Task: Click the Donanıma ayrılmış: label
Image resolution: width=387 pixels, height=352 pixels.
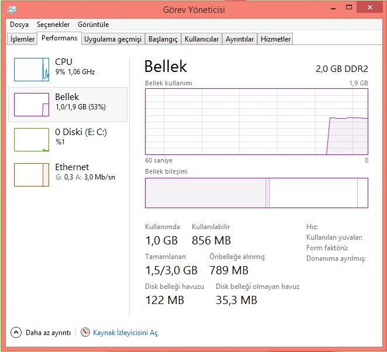Action: (336, 258)
